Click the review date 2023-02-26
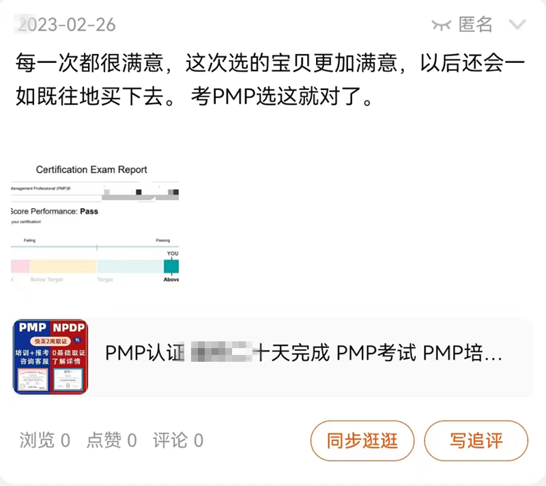The height and width of the screenshot is (486, 546). [66, 25]
